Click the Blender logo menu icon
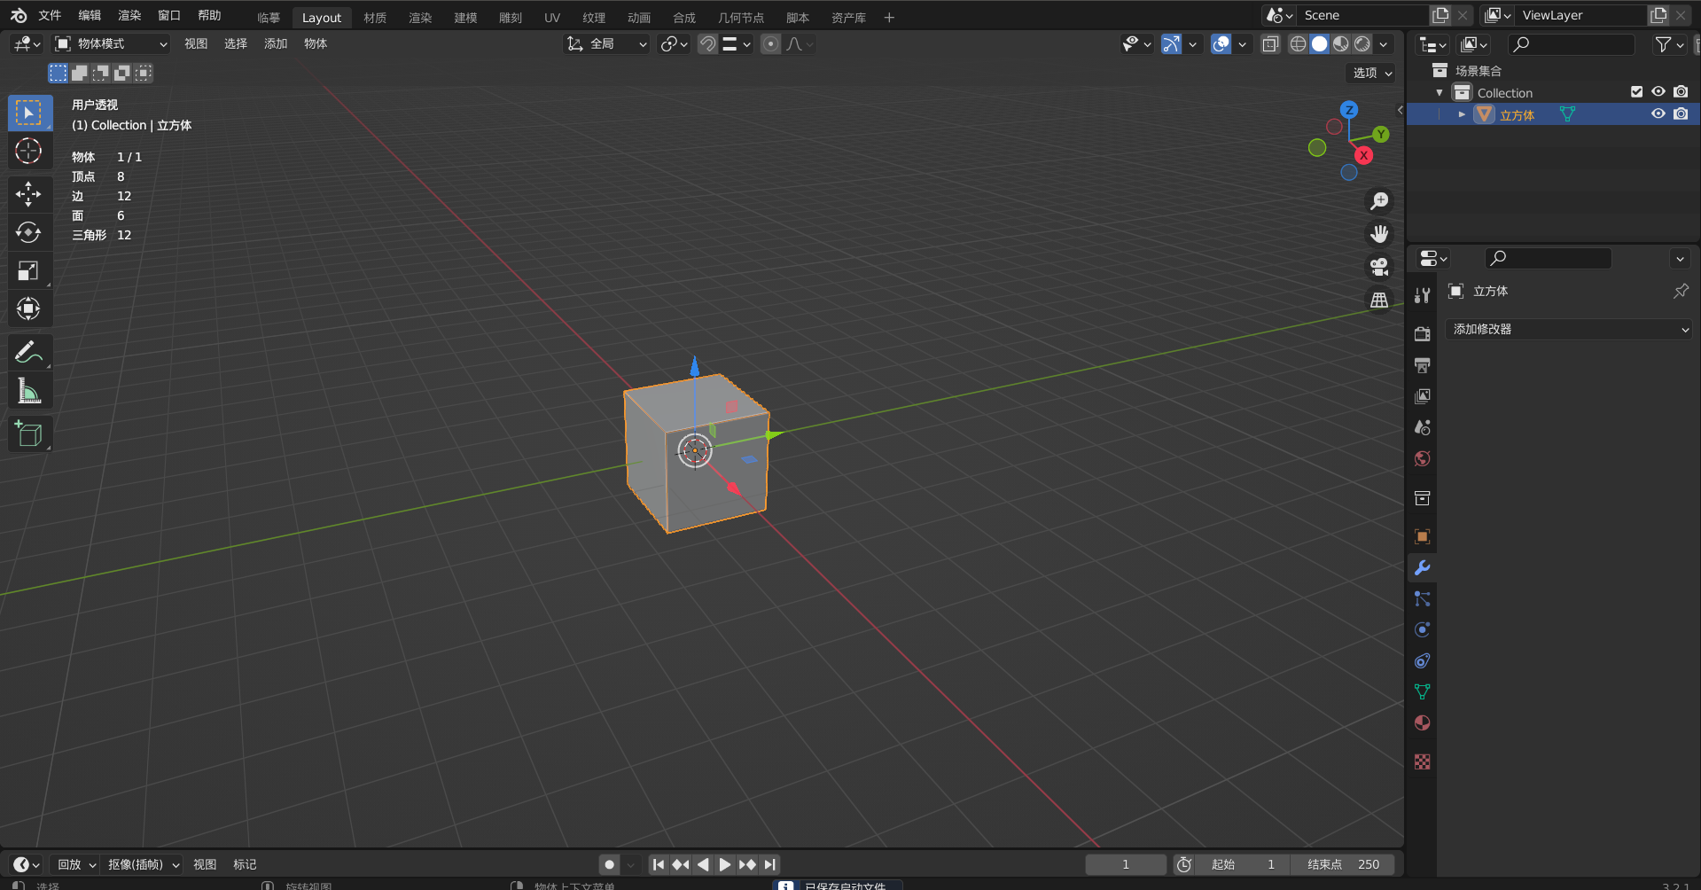The height and width of the screenshot is (890, 1701). 18,15
